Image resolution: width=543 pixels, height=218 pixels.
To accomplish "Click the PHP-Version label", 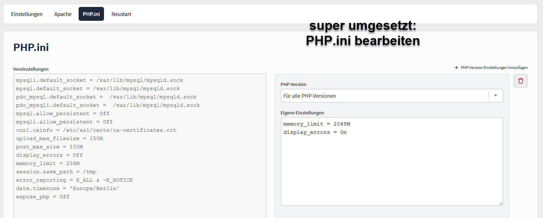I will pyautogui.click(x=294, y=84).
